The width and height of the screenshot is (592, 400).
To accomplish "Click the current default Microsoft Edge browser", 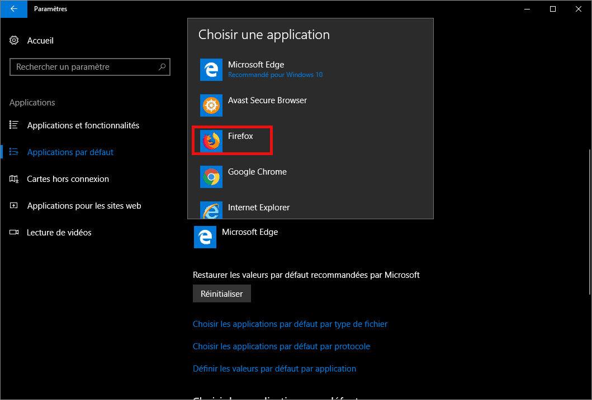I will 236,237.
